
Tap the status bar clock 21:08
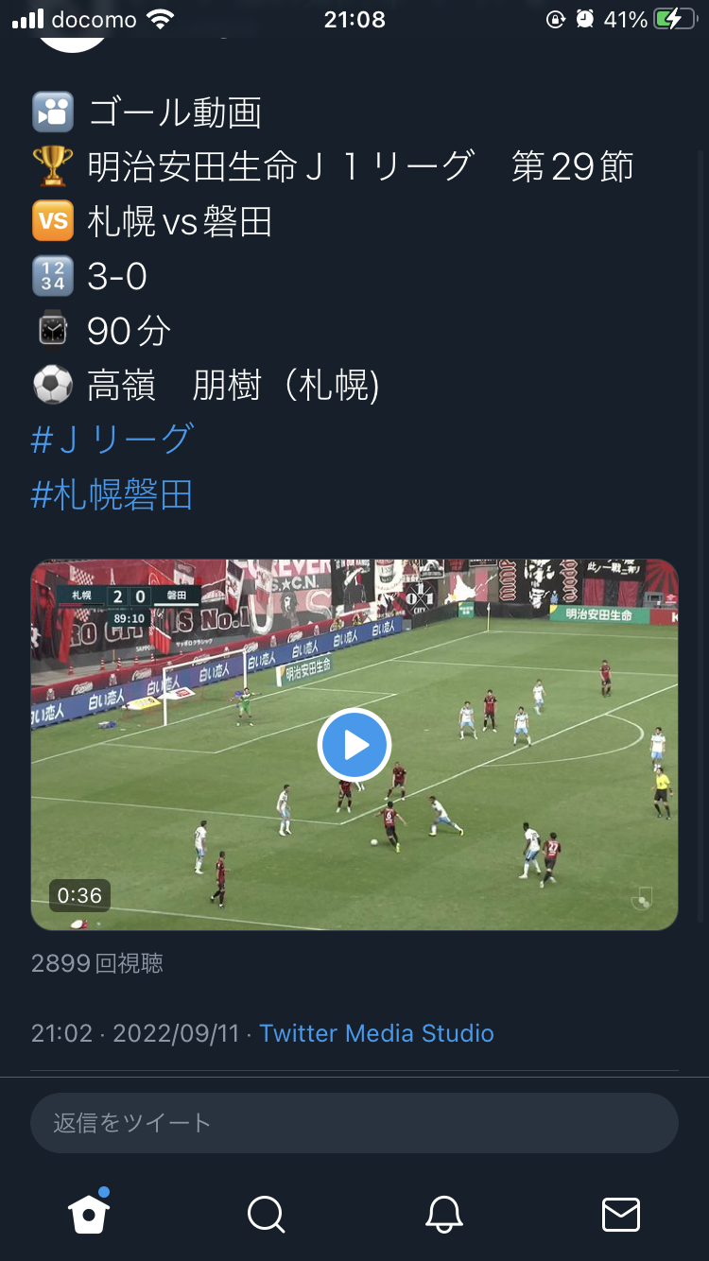point(354,20)
